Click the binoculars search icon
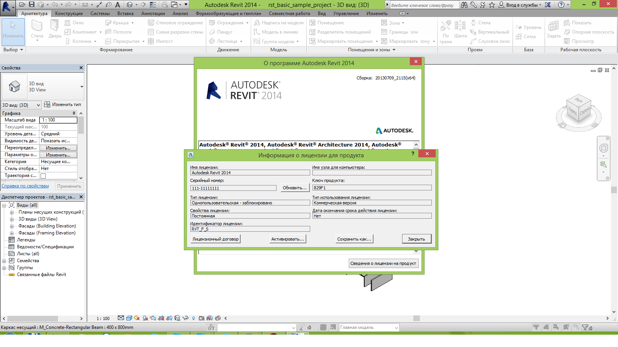 point(464,5)
